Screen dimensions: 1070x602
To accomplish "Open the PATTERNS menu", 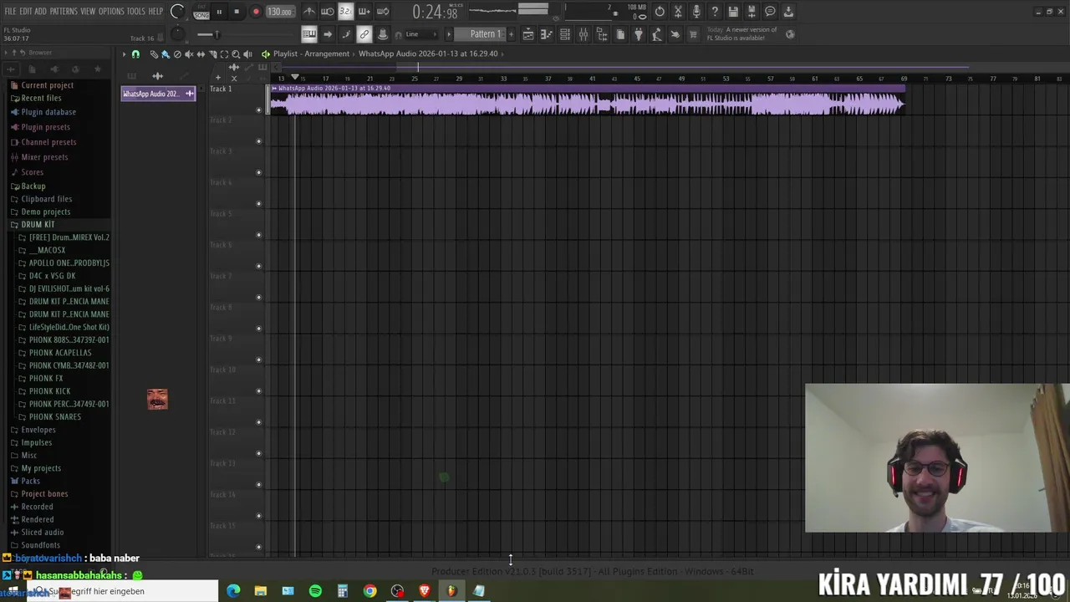I will click(x=64, y=12).
